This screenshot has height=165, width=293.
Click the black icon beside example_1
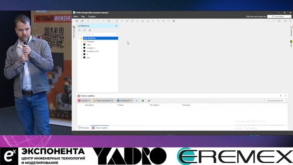[84, 48]
